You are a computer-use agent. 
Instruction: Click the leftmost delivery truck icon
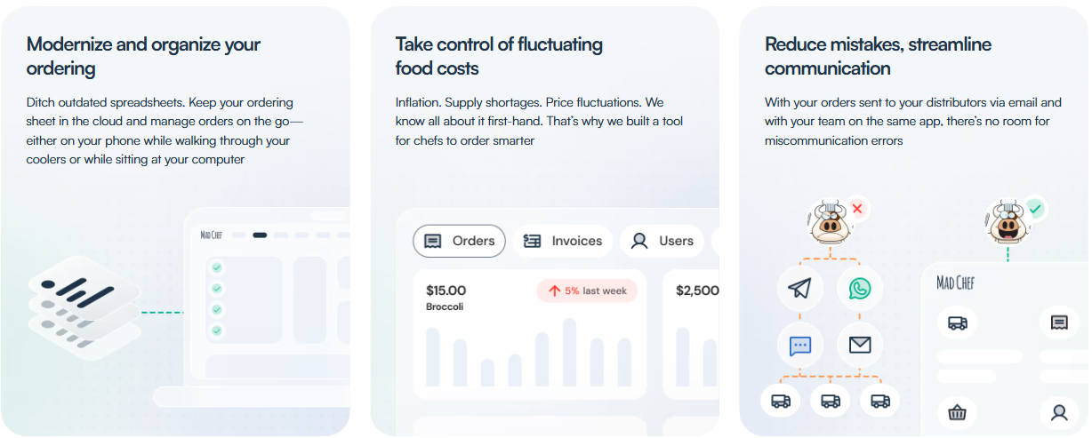pos(781,401)
